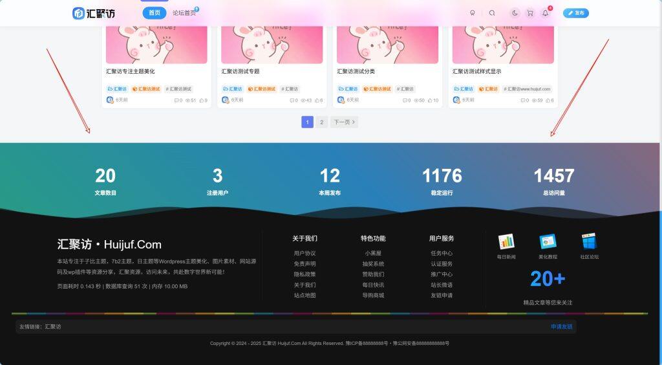Screen dimensions: 662x365
Task: Click first post's bunny thumbnail image
Action: (156, 45)
